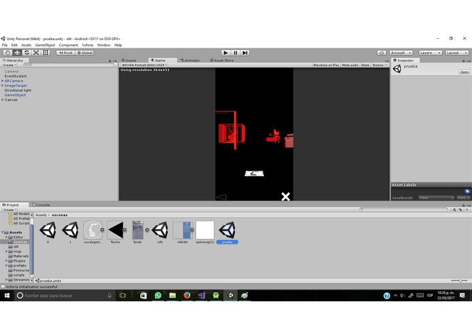Open WSVGA Portrait aspect dropdown

(144, 65)
